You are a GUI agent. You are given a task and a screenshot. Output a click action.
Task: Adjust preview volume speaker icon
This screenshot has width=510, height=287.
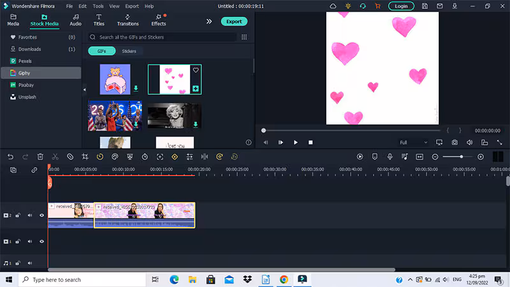pos(470,142)
